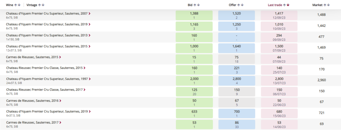
Task: Open Chateau d'Yquem Sauternes 1997 wine link
Action: point(47,79)
